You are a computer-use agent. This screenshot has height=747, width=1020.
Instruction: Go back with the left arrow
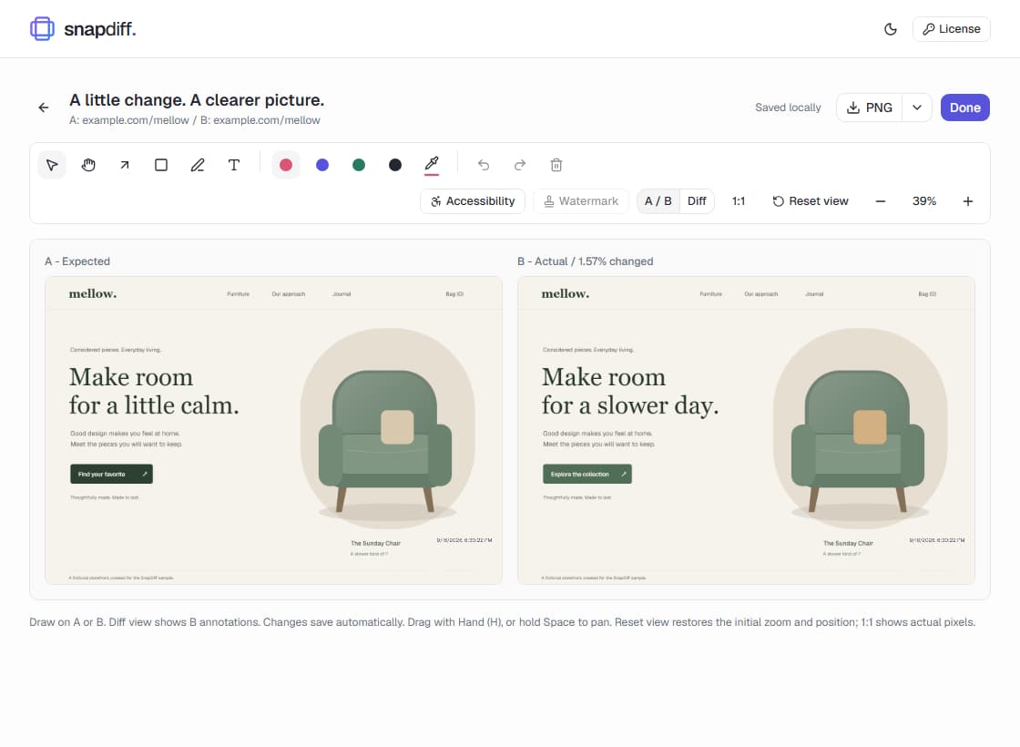44,107
